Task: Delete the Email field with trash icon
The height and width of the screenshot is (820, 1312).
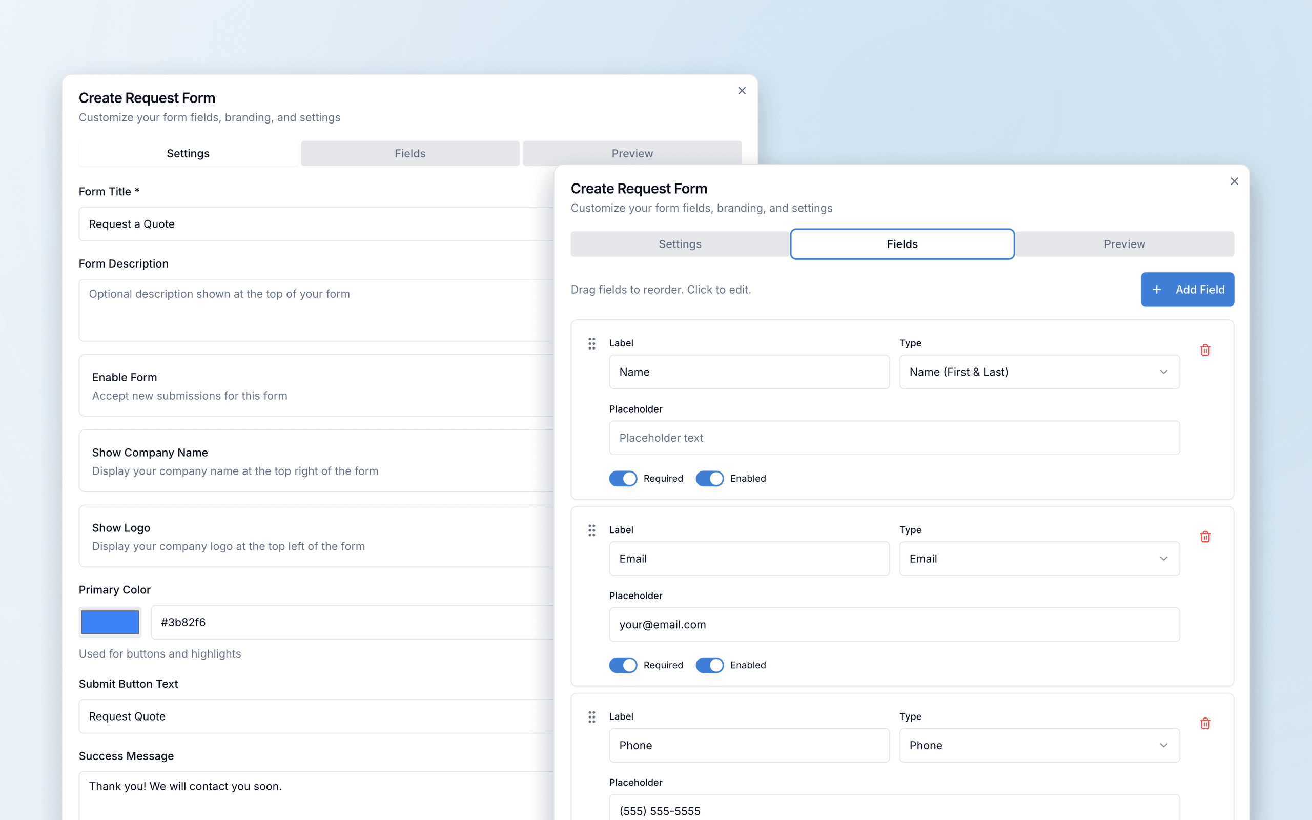Action: (1205, 537)
